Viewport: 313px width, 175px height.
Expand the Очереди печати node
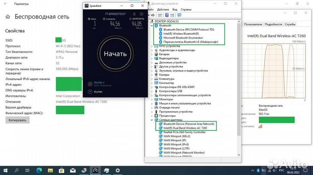[152, 107]
